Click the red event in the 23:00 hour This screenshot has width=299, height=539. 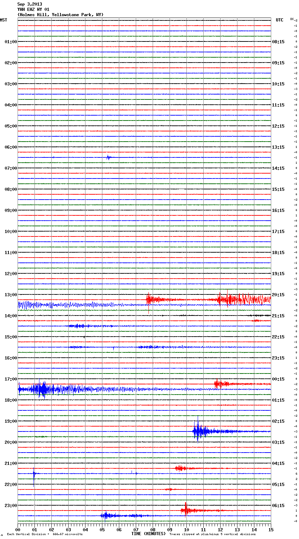pos(186,510)
